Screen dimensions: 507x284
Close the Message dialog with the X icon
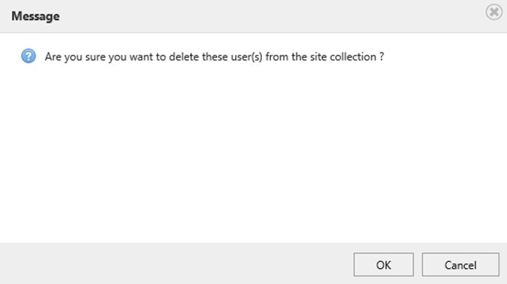pos(494,12)
